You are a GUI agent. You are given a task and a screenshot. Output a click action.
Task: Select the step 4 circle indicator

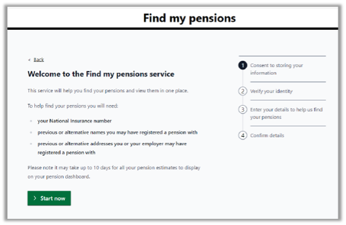click(x=243, y=135)
